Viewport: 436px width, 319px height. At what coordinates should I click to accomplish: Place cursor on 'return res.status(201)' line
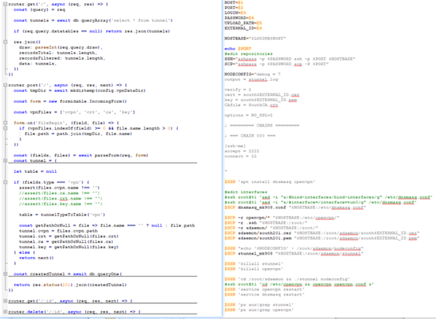point(70,284)
